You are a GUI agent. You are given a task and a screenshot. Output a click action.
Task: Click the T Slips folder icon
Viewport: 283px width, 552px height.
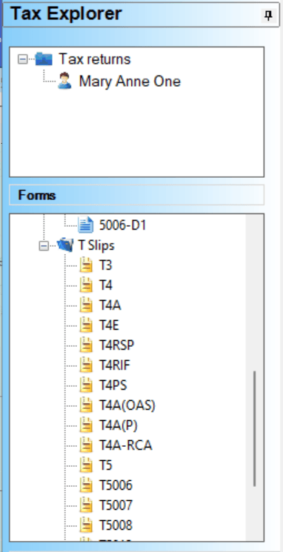pos(65,245)
